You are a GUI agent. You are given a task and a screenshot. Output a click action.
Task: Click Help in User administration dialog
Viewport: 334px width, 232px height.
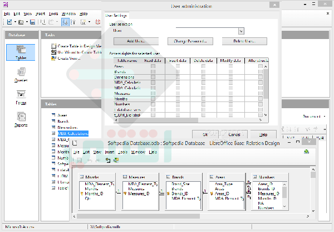pos(263,134)
